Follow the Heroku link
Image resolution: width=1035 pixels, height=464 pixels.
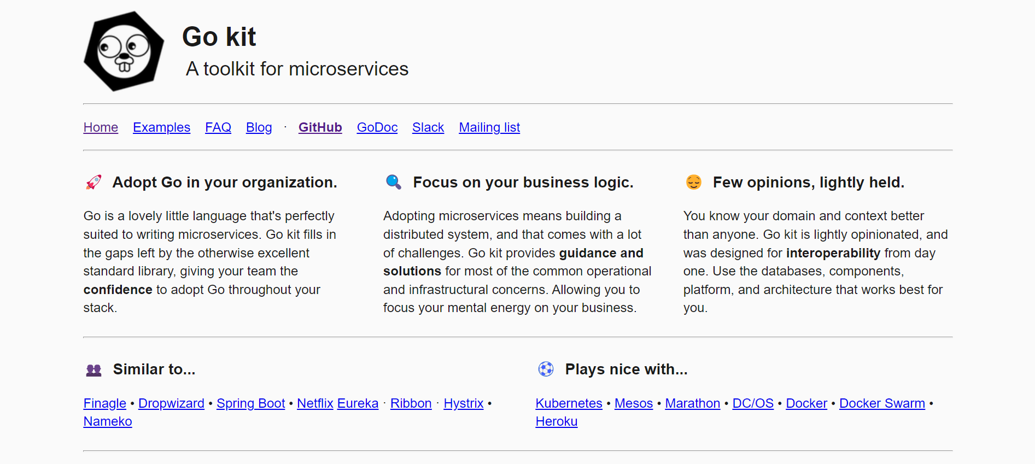(x=557, y=421)
